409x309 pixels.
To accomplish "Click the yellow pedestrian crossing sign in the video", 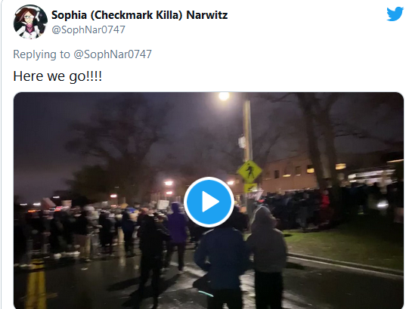I will point(249,171).
